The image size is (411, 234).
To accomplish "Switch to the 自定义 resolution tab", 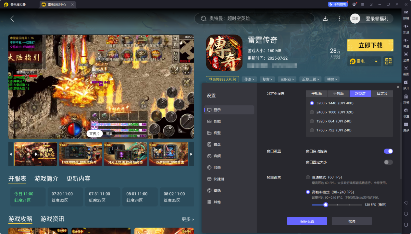I will [382, 94].
